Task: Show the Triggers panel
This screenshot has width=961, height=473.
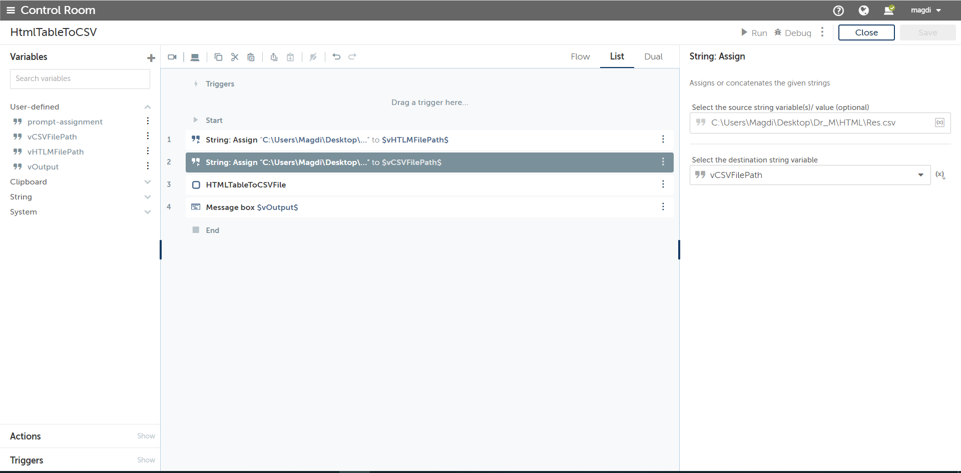Action: click(146, 460)
